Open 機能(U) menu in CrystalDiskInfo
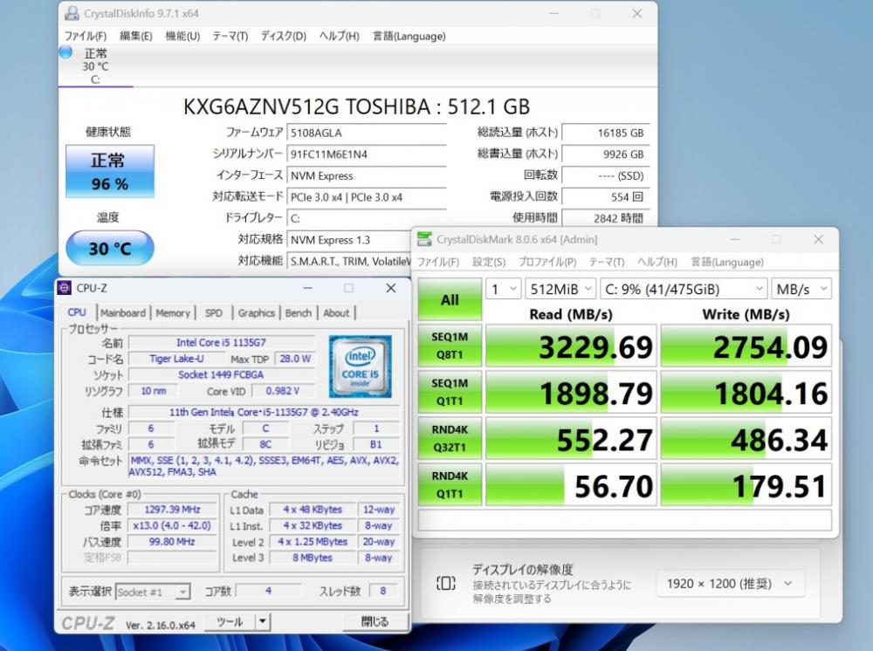Viewport: 873px width, 651px height. pyautogui.click(x=182, y=36)
